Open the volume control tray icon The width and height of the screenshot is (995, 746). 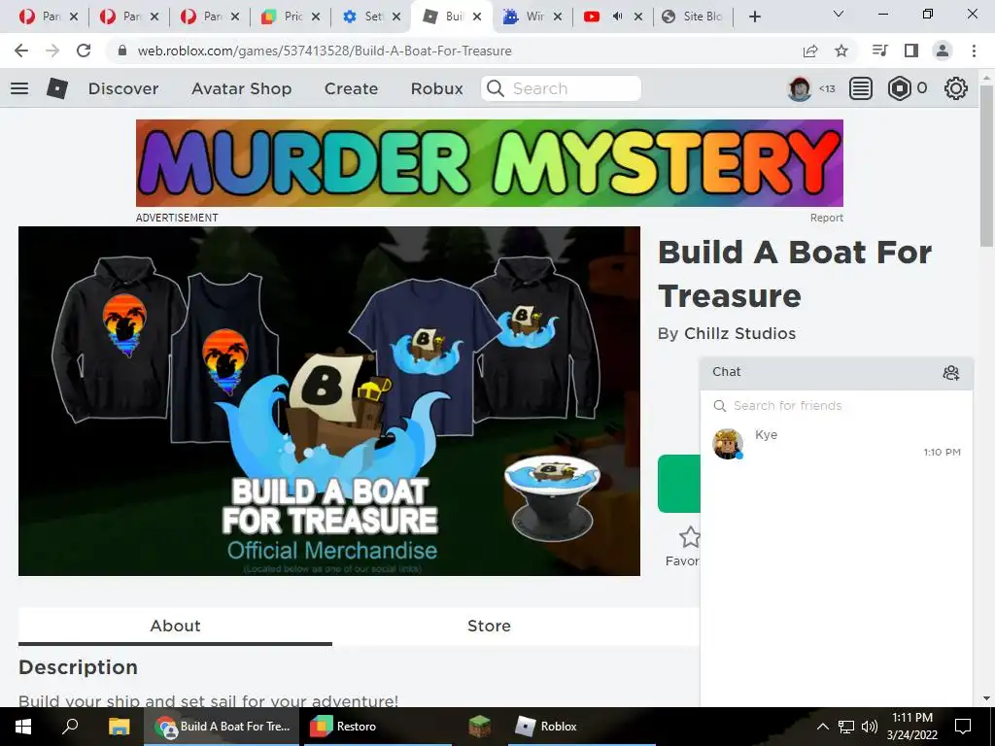click(x=870, y=727)
